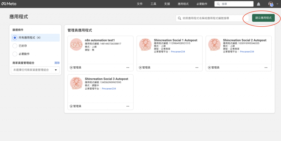
Task: Open n8n automation test1 app icon
Action: [x=76, y=45]
